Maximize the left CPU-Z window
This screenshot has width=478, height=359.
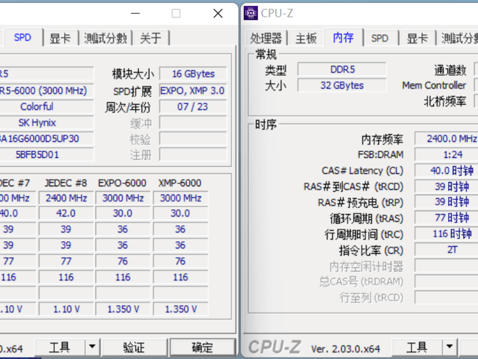point(176,13)
